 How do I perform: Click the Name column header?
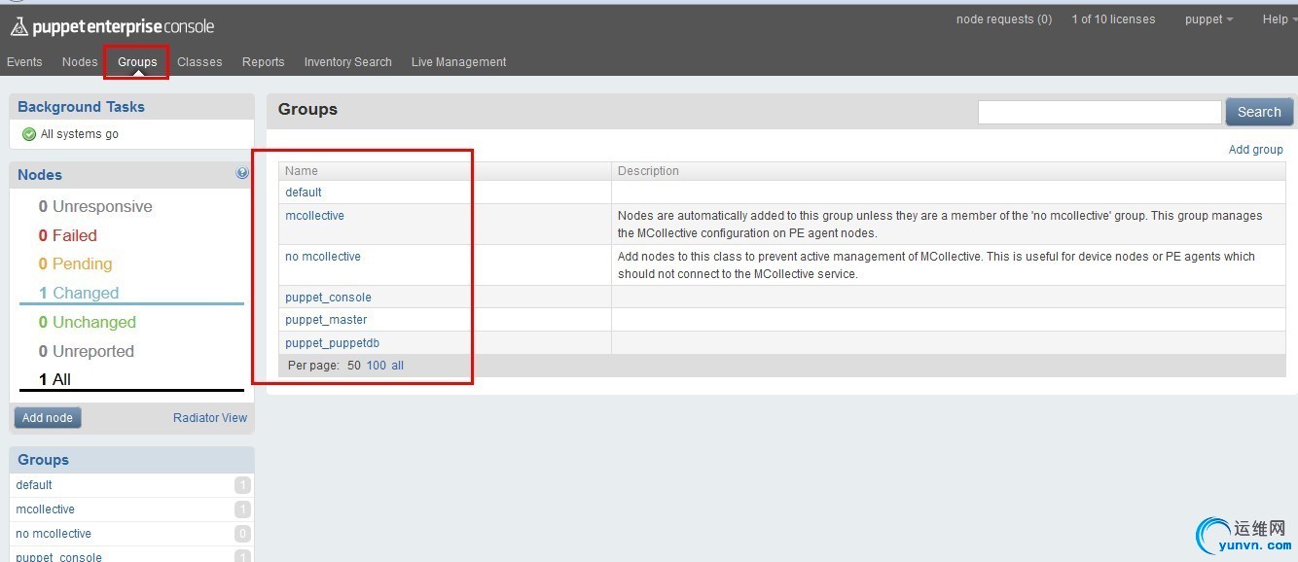point(302,171)
